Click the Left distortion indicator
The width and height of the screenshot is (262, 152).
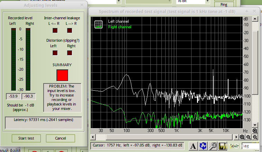(55, 53)
